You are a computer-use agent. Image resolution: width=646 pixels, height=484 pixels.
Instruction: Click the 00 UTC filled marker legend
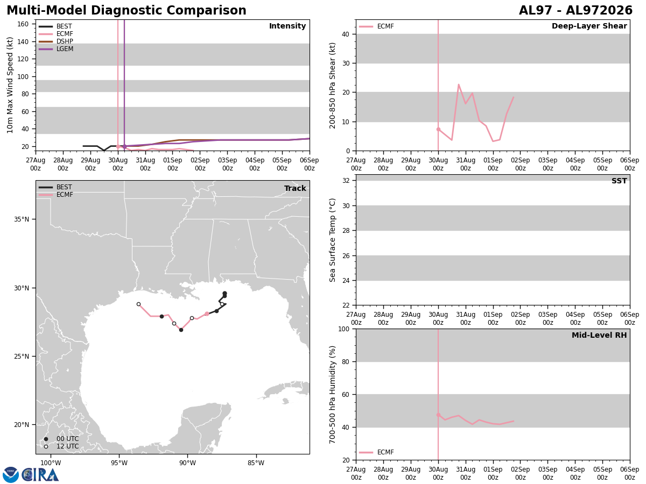[x=61, y=439]
